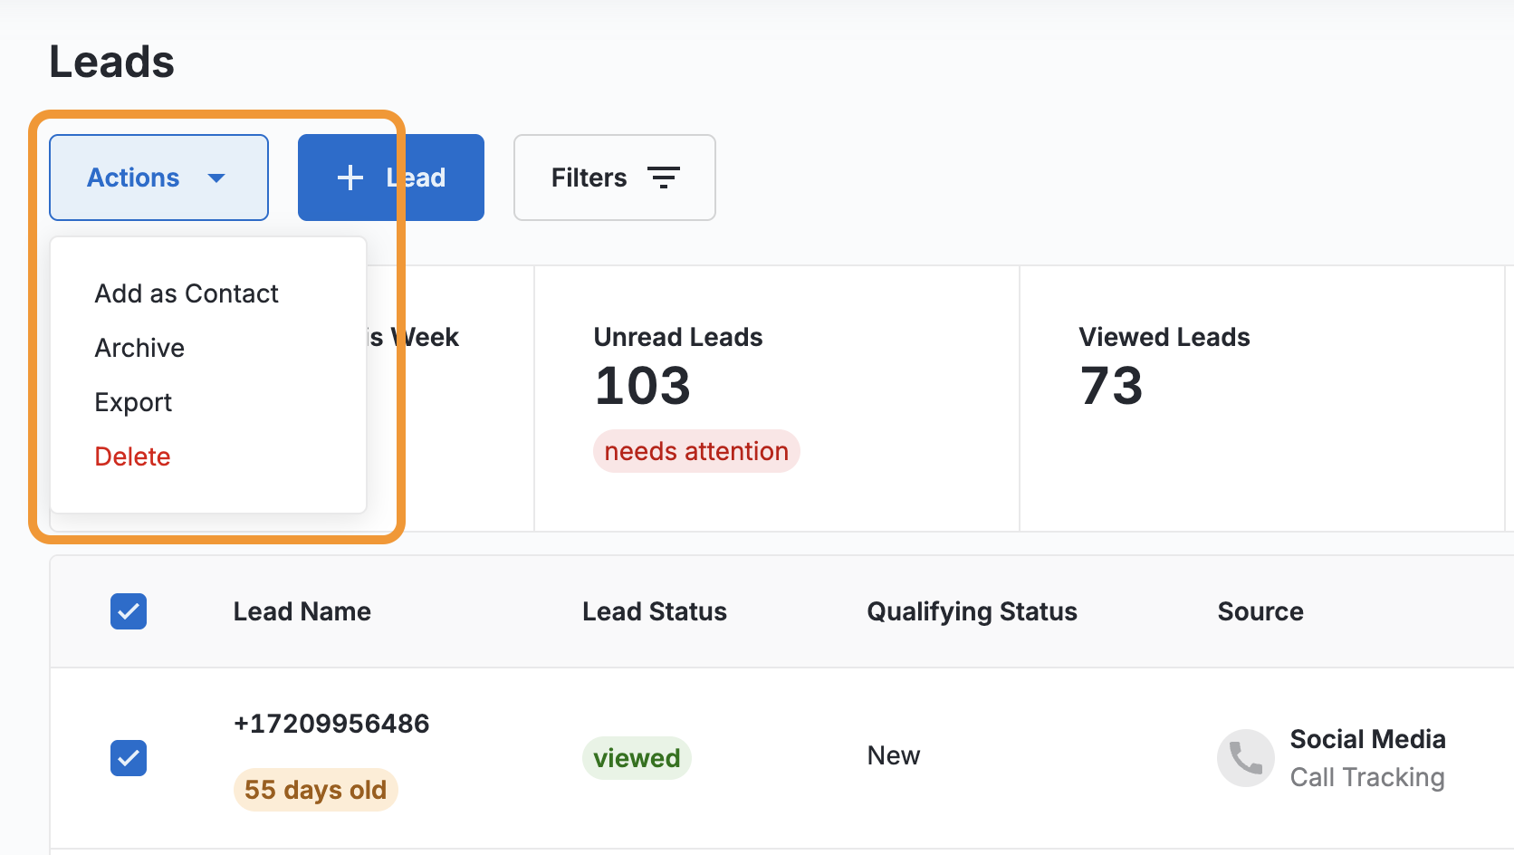Click the Source column header

[1260, 611]
